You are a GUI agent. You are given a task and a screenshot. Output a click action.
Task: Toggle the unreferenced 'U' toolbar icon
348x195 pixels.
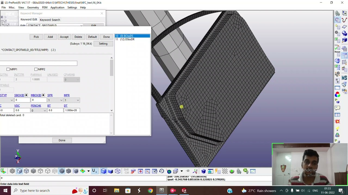(x=94, y=171)
